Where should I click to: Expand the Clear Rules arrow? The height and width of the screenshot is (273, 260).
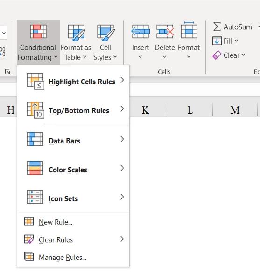pos(122,239)
